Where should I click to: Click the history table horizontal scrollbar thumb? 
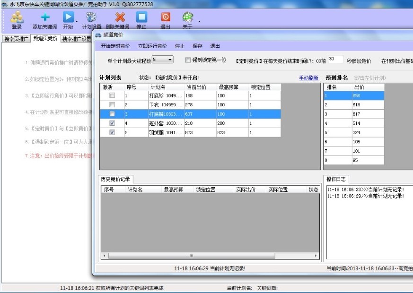pos(192,256)
